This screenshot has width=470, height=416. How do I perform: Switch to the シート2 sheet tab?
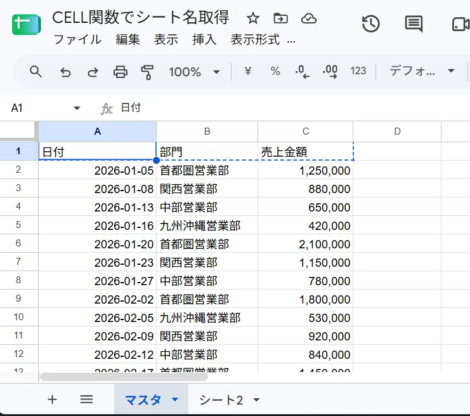click(221, 399)
